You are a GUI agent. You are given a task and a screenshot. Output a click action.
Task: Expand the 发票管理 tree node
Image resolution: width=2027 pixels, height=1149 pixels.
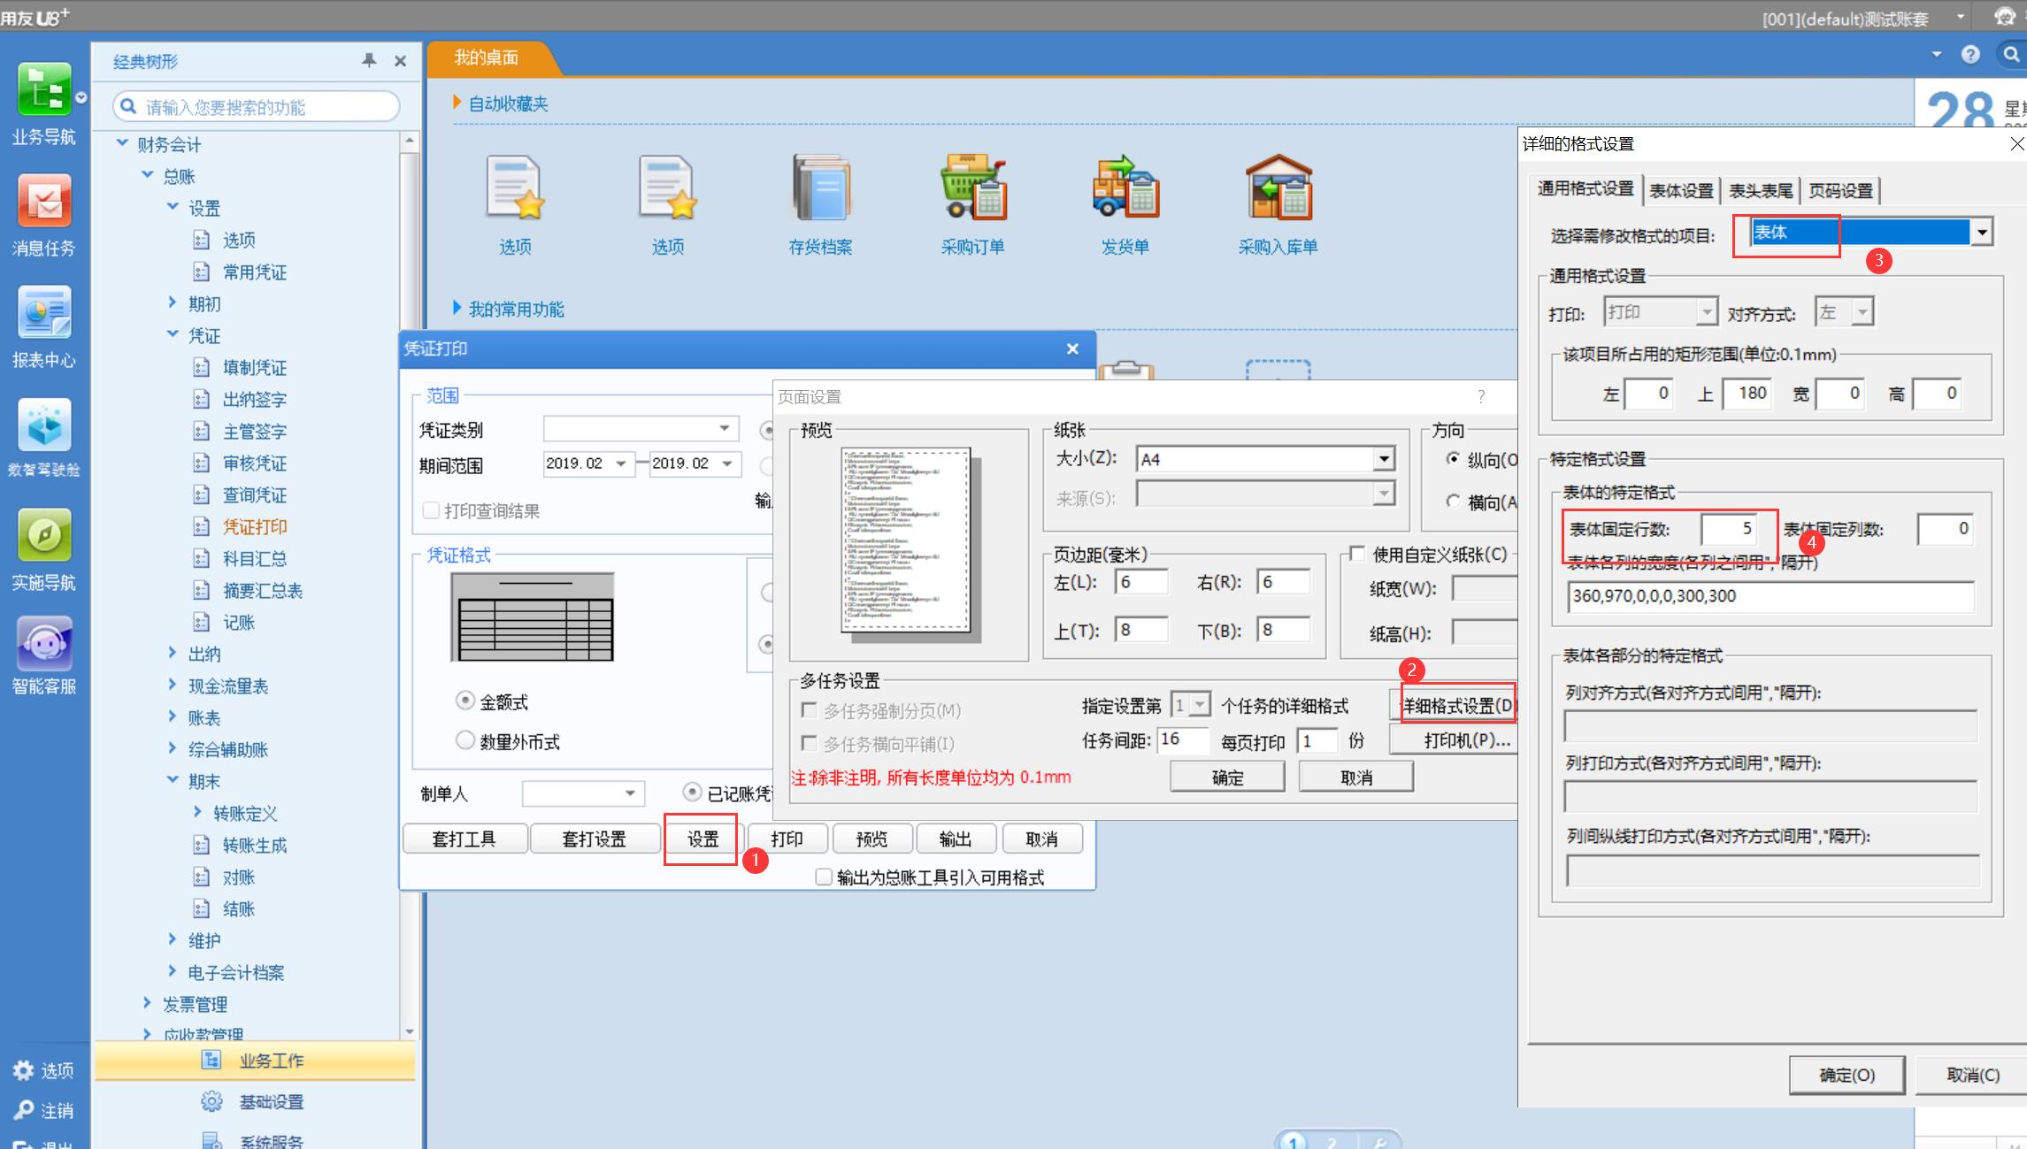(148, 1003)
